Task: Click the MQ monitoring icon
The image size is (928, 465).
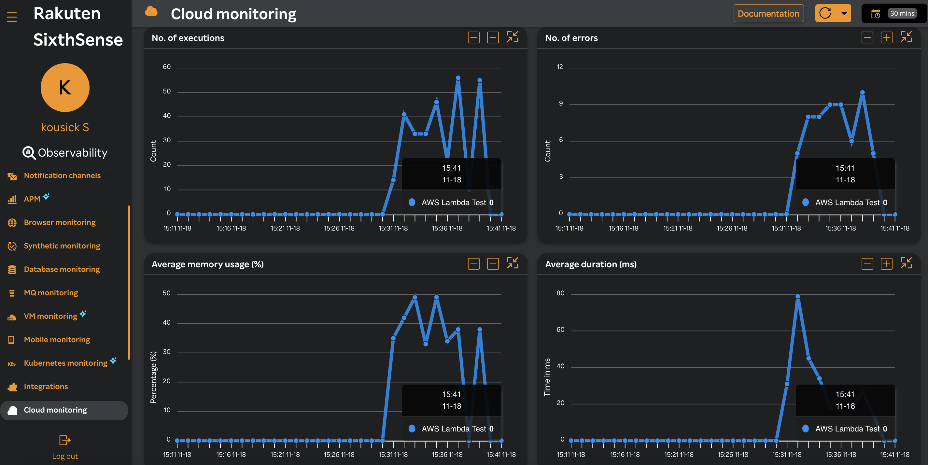Action: pyautogui.click(x=12, y=293)
